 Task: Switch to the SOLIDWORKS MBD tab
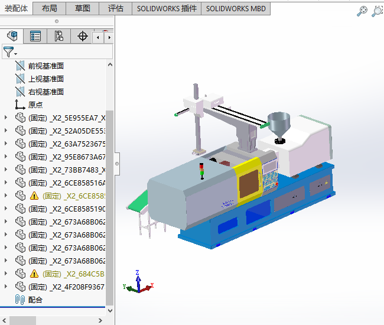236,9
